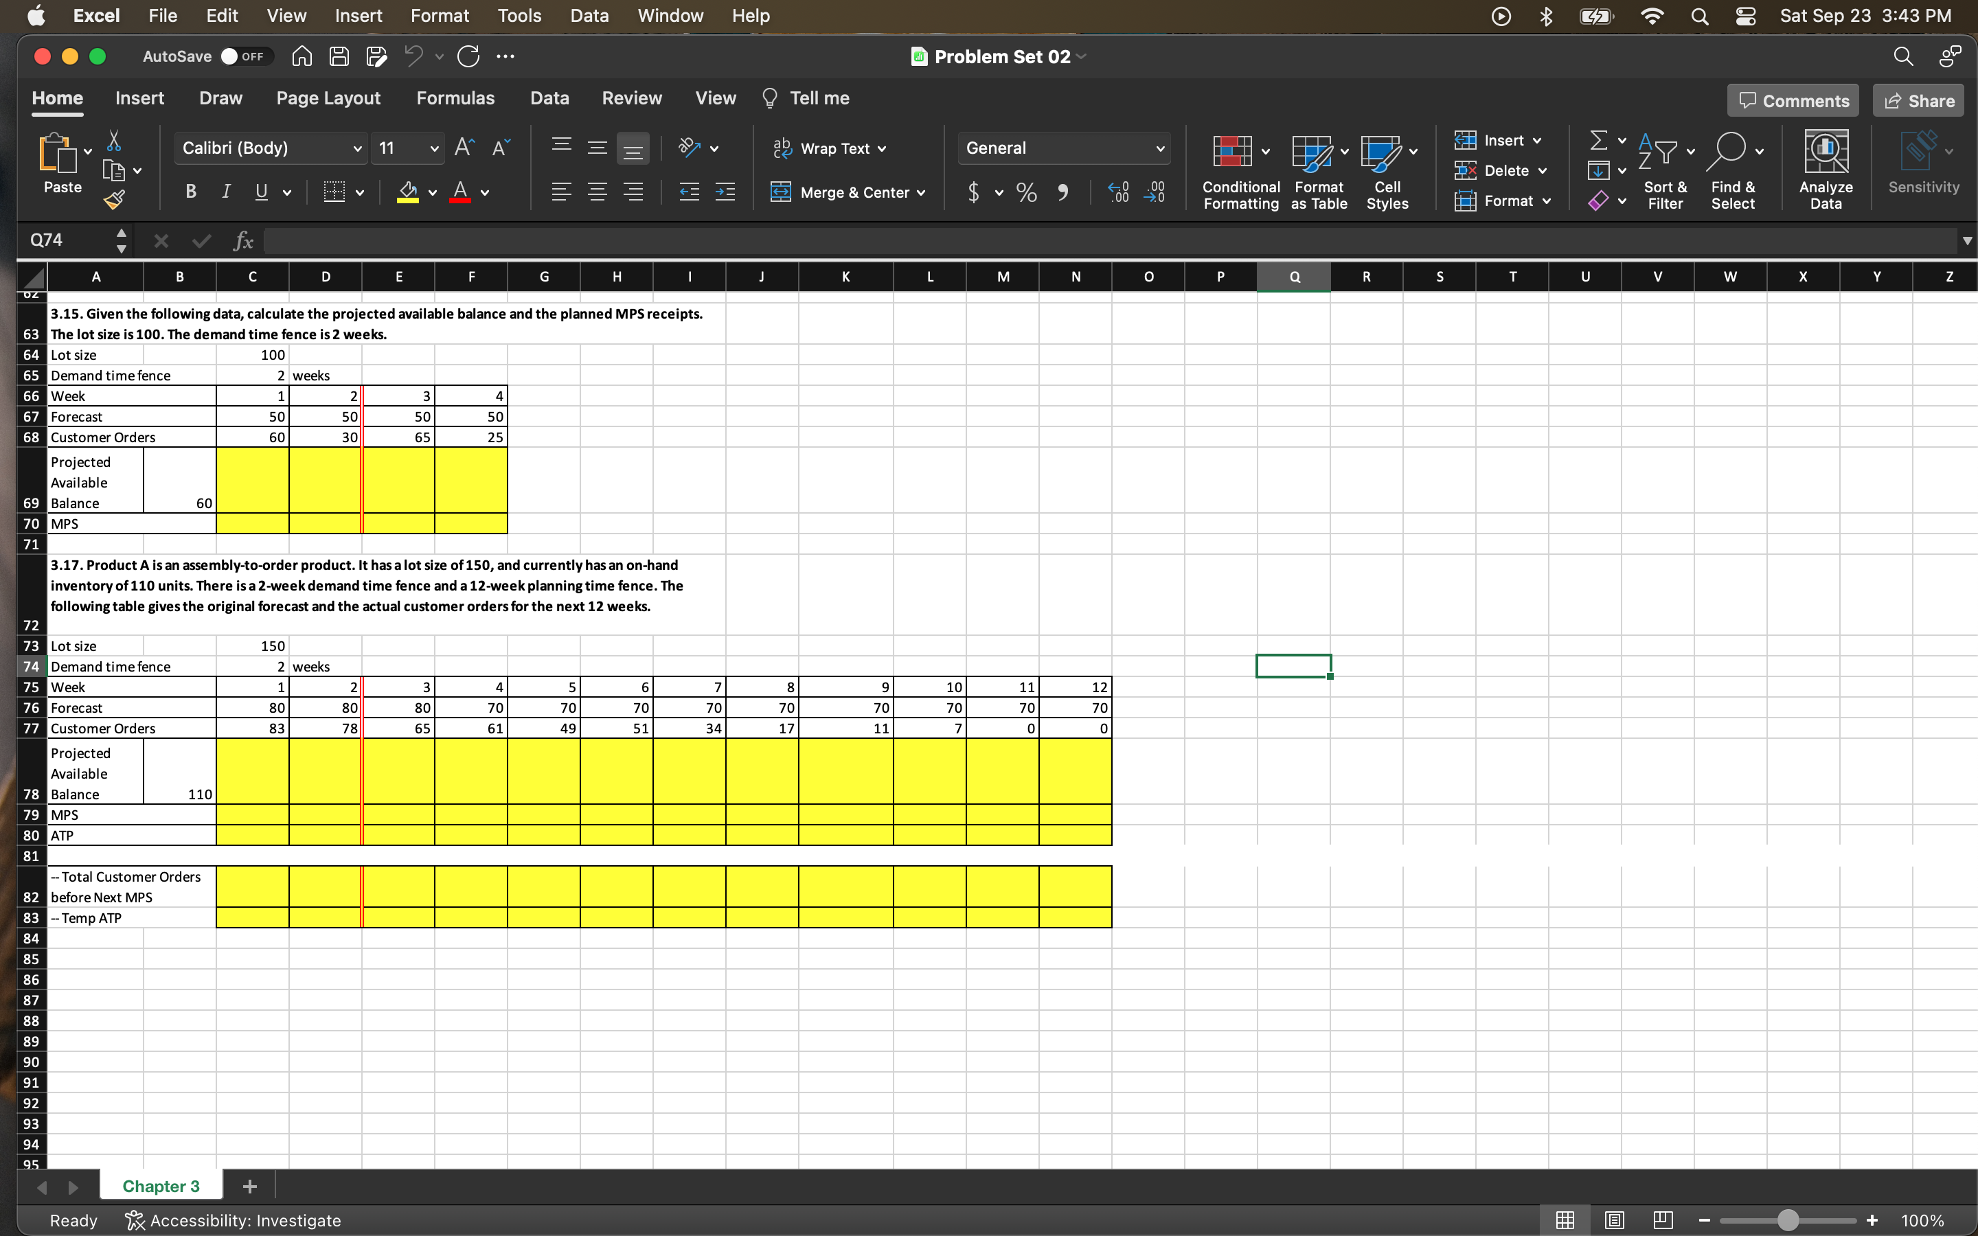Click the Percent Style icon
The height and width of the screenshot is (1236, 1978).
pyautogui.click(x=1026, y=192)
